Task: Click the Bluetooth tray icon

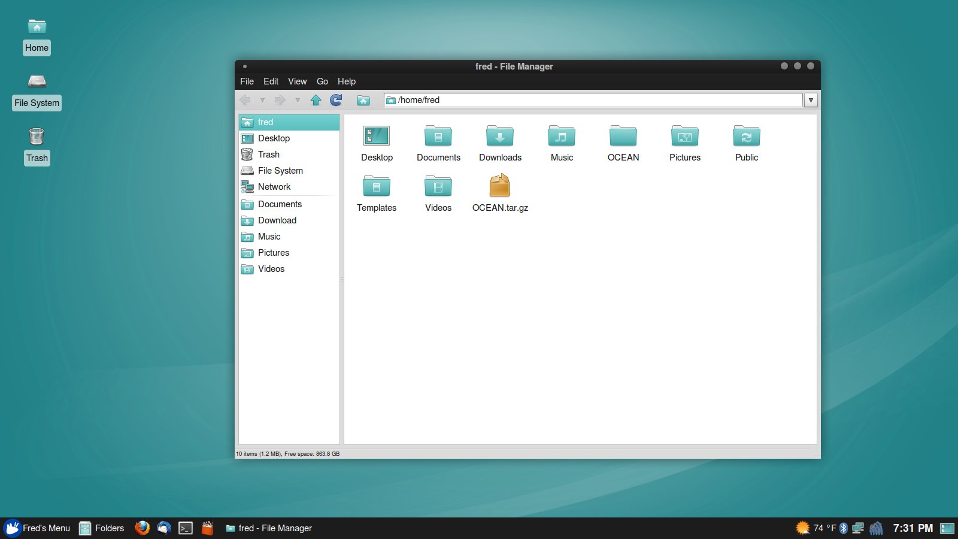Action: pos(844,528)
